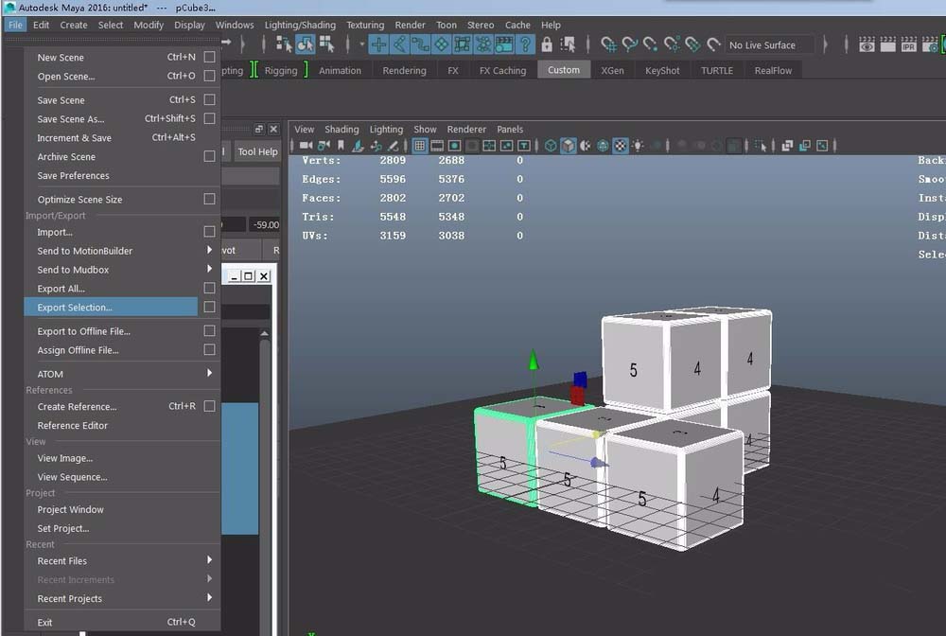Select the -59.00 value input field
946x636 pixels.
[265, 225]
